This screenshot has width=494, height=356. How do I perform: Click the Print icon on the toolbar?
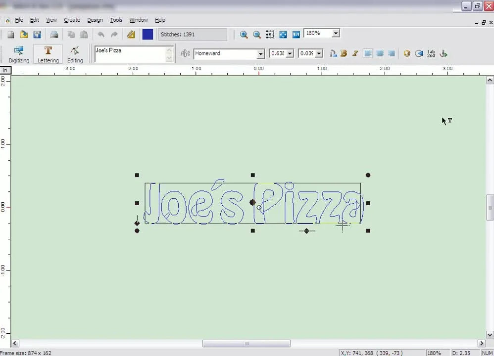53,34
